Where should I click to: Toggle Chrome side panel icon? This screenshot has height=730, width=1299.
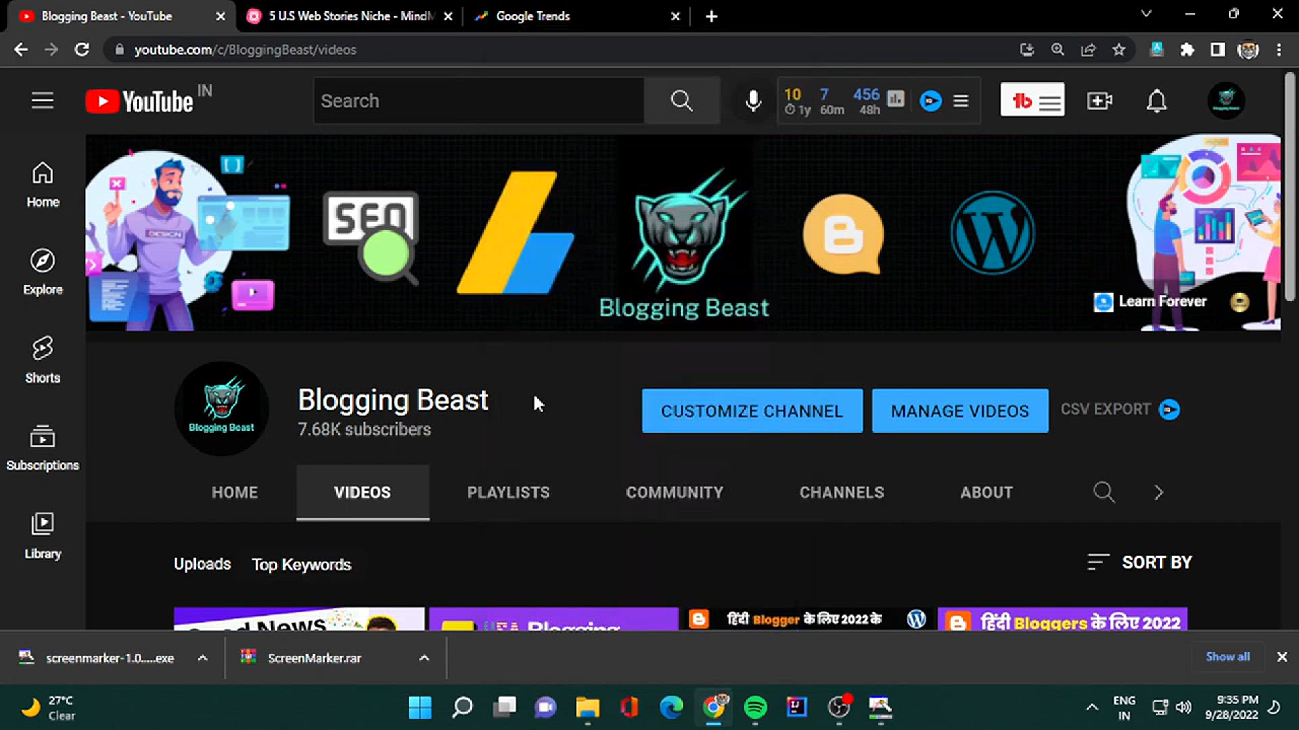1218,49
